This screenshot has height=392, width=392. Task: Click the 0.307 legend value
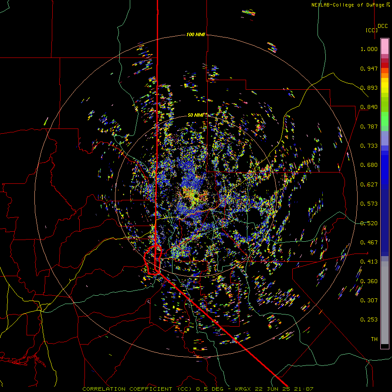click(369, 300)
